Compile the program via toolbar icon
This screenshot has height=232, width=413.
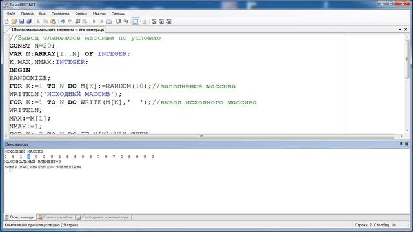[109, 21]
